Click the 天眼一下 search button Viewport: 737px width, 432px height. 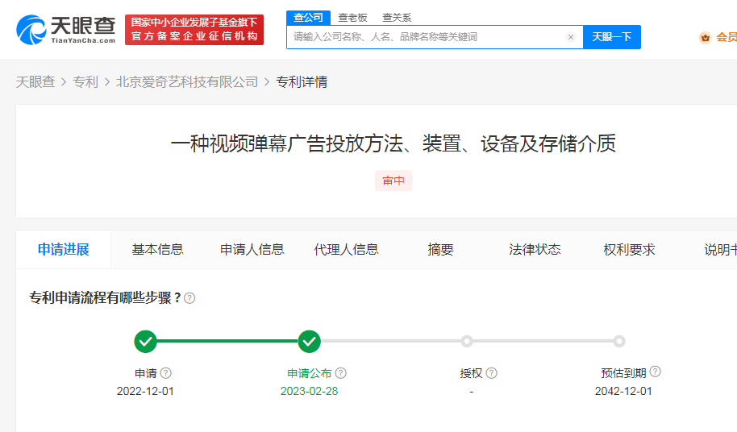pyautogui.click(x=611, y=37)
